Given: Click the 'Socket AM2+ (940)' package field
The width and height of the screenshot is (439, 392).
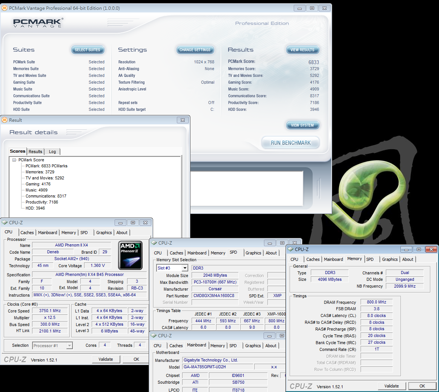Looking at the screenshot, I should click(71, 259).
